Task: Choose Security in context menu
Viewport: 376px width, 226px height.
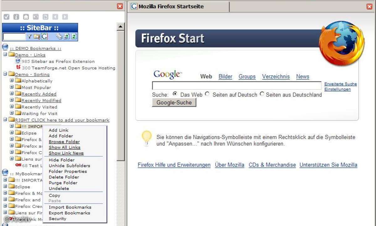Action: [x=57, y=218]
